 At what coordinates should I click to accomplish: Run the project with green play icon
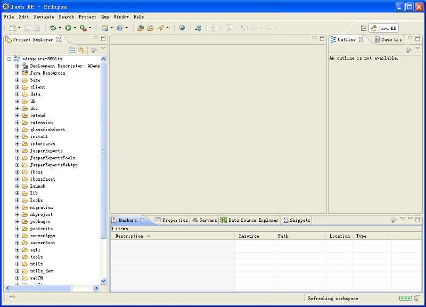[68, 28]
